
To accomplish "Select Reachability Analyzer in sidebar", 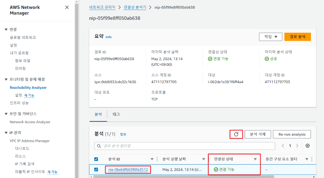I will (28, 88).
